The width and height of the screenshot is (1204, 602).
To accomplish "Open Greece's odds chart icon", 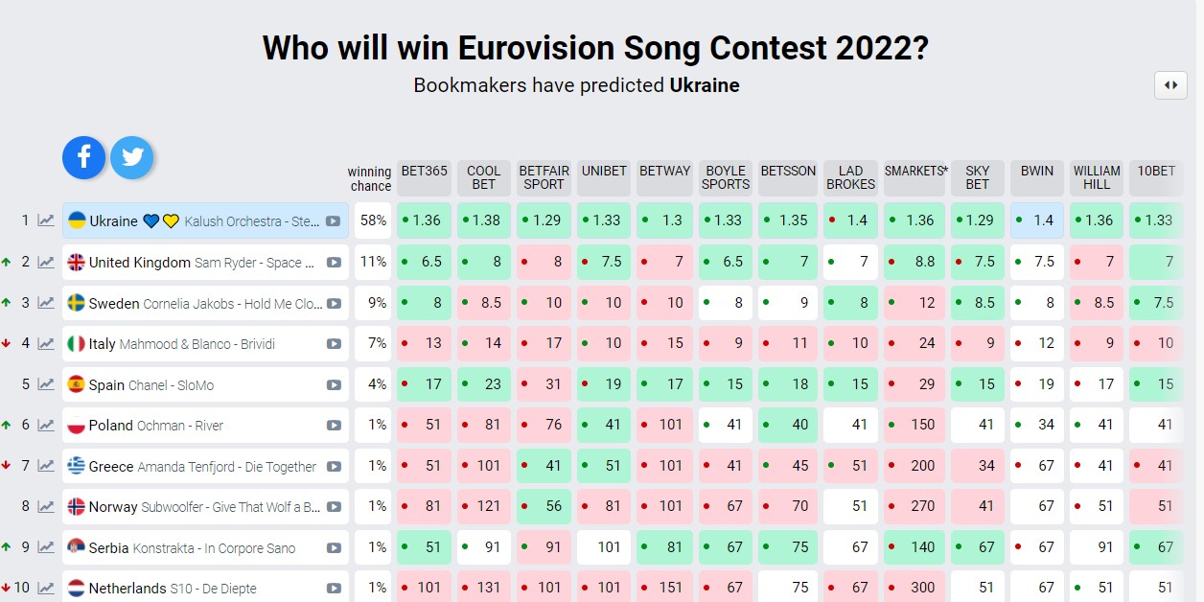I will (x=46, y=466).
